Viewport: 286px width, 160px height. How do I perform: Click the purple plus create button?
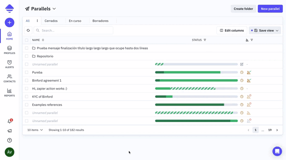(10, 23)
